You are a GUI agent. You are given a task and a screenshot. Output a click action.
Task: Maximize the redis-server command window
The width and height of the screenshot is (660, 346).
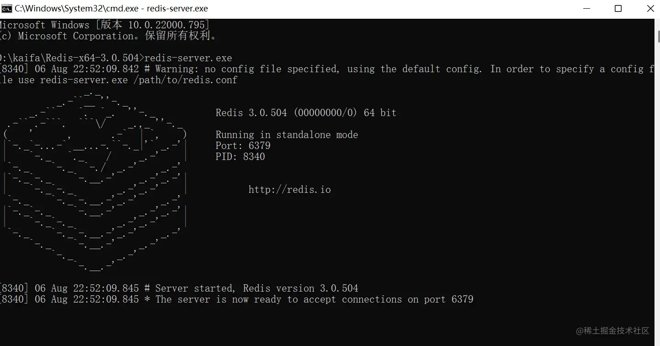pos(618,8)
